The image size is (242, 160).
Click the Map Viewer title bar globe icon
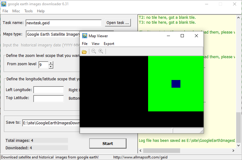pyautogui.click(x=85, y=36)
